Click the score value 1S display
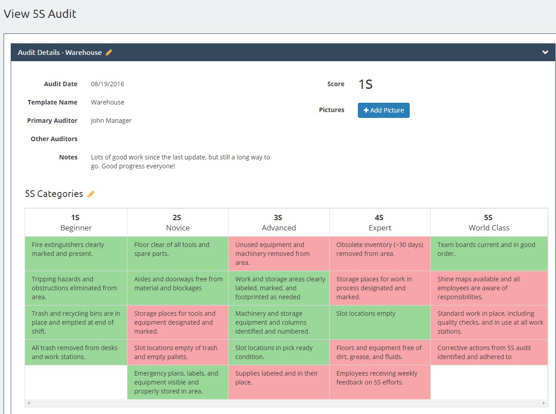 click(x=365, y=84)
